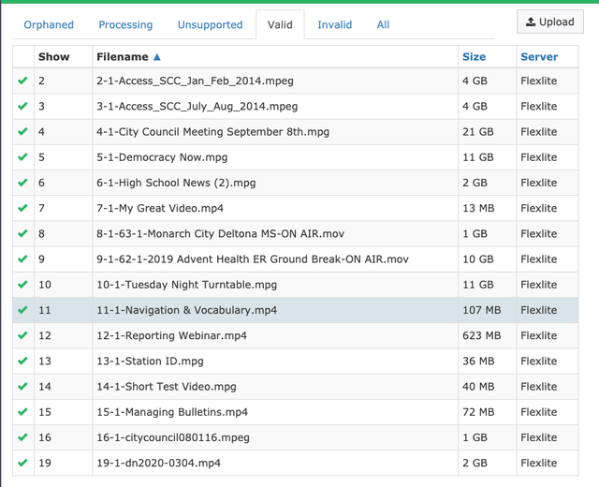Switch to the Unsupported tab

[x=210, y=25]
